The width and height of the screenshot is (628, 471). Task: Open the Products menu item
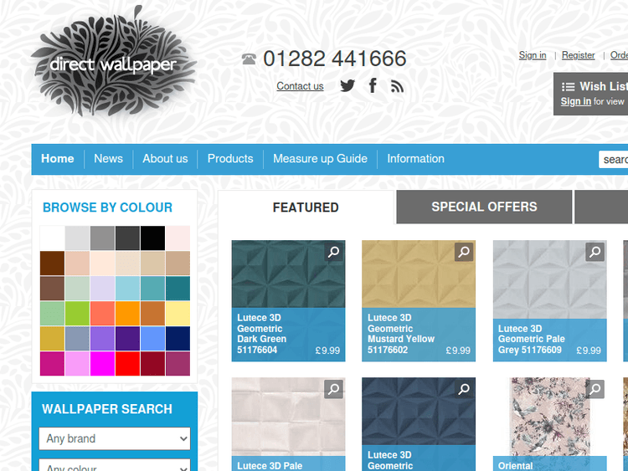point(230,159)
